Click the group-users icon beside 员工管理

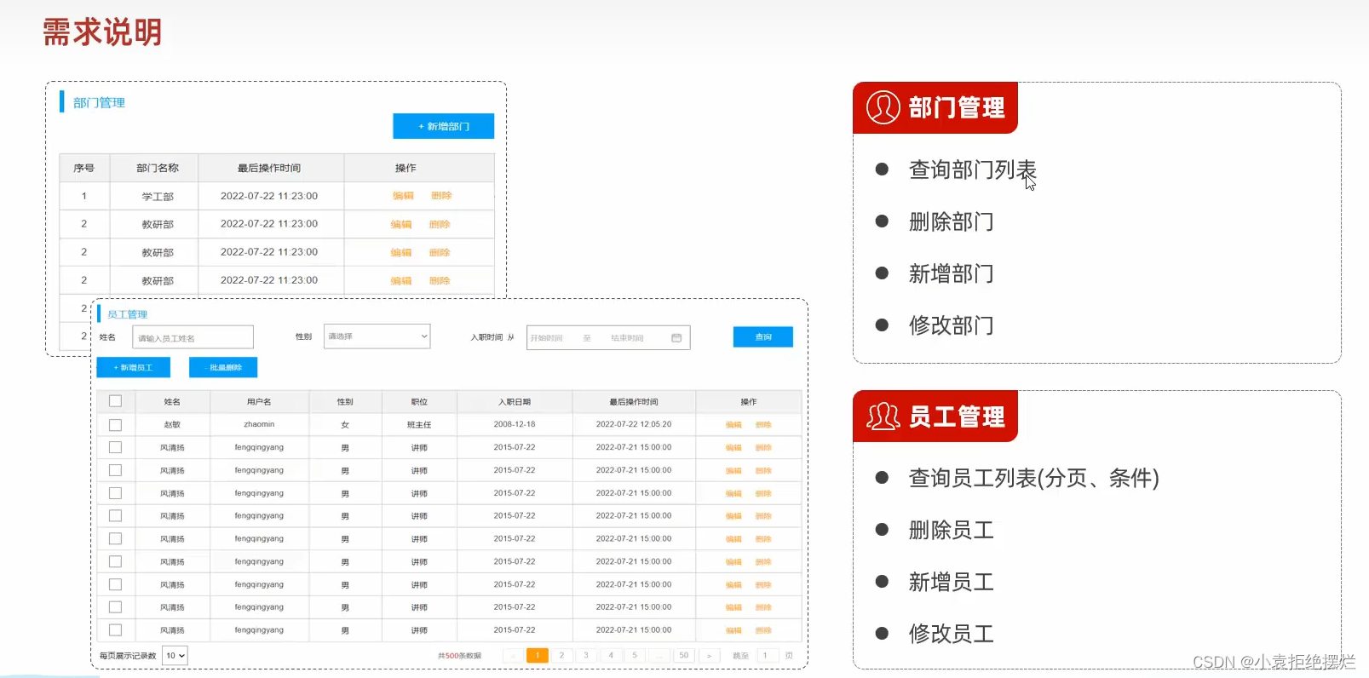point(883,417)
